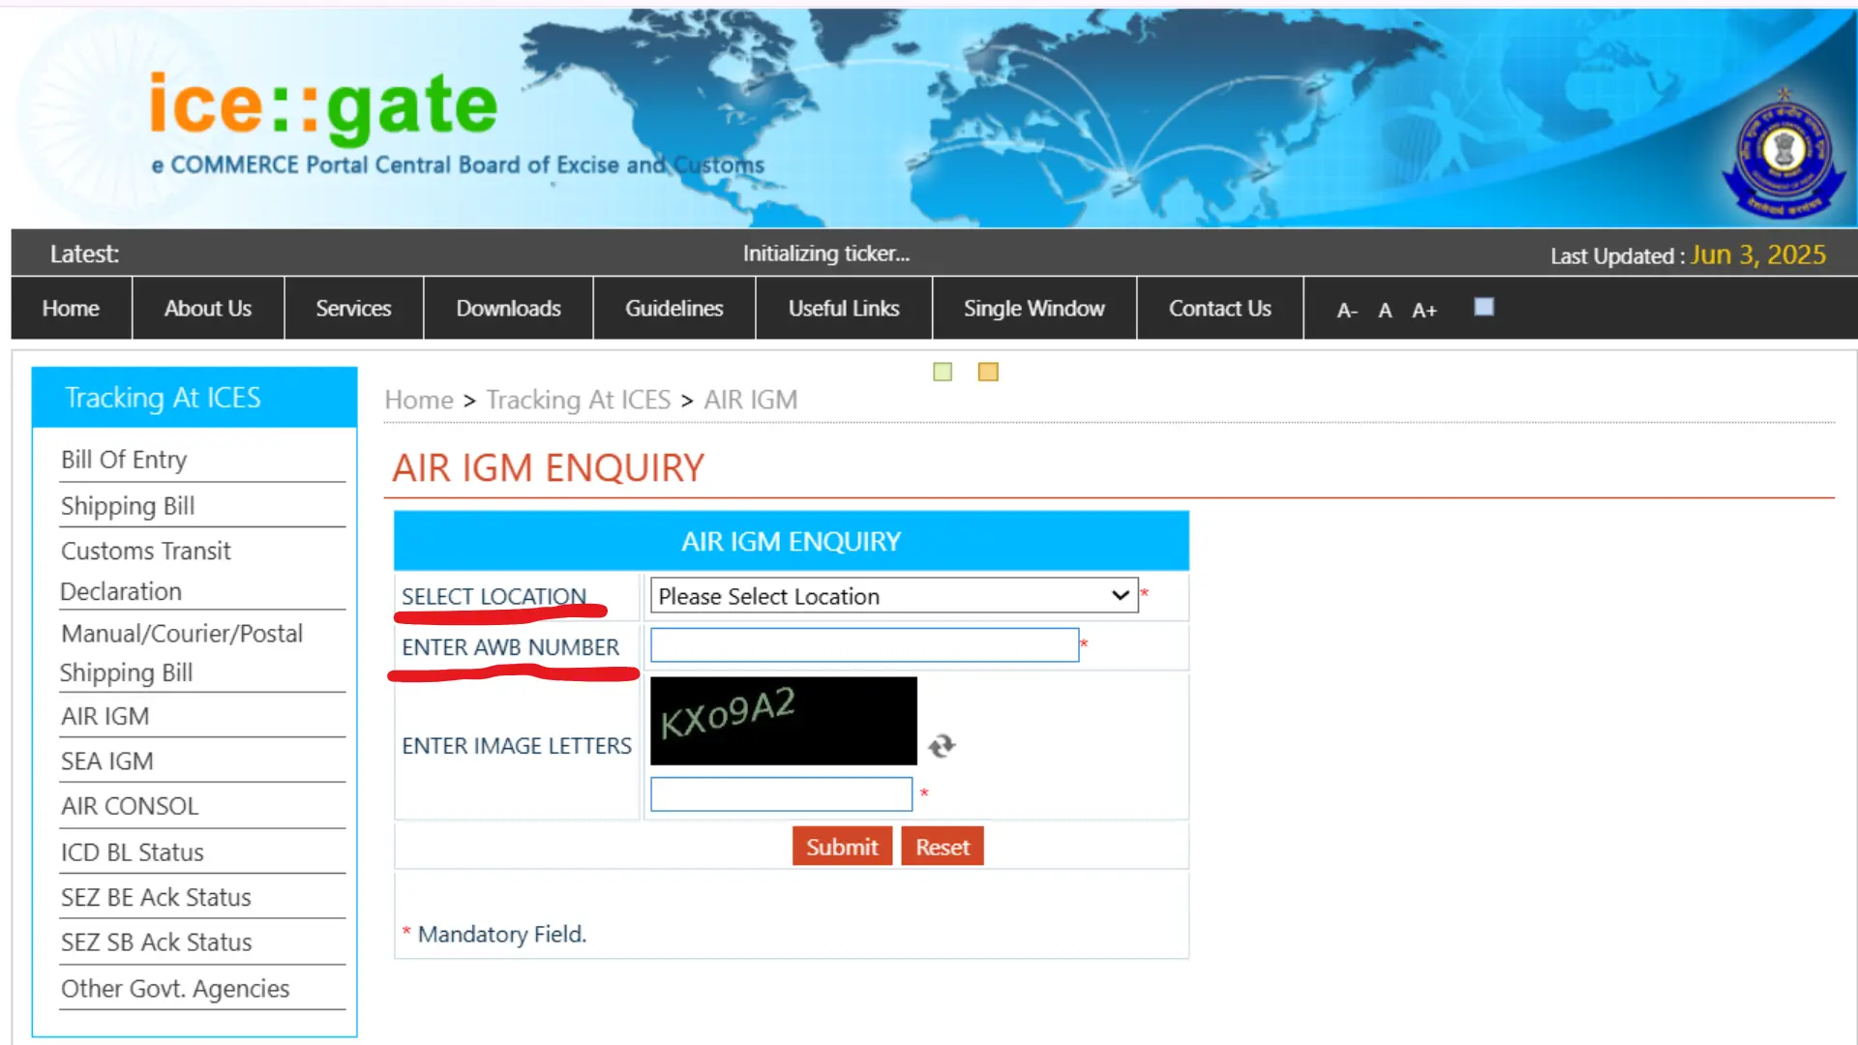Click AIR IGM breadcrumb item
1858x1045 pixels.
pos(751,400)
